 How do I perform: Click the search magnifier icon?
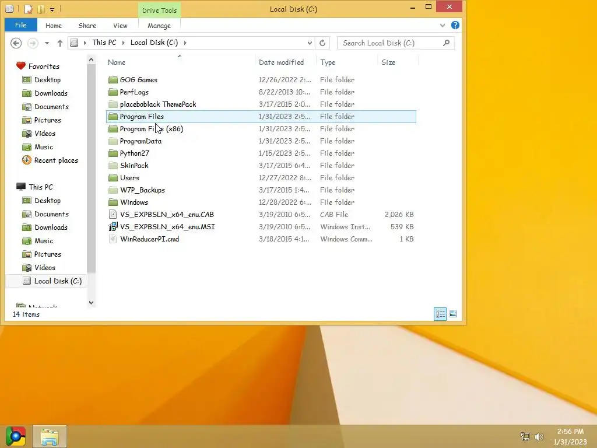446,43
